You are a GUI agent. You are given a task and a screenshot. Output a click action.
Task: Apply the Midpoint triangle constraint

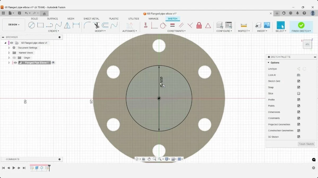tap(208, 26)
